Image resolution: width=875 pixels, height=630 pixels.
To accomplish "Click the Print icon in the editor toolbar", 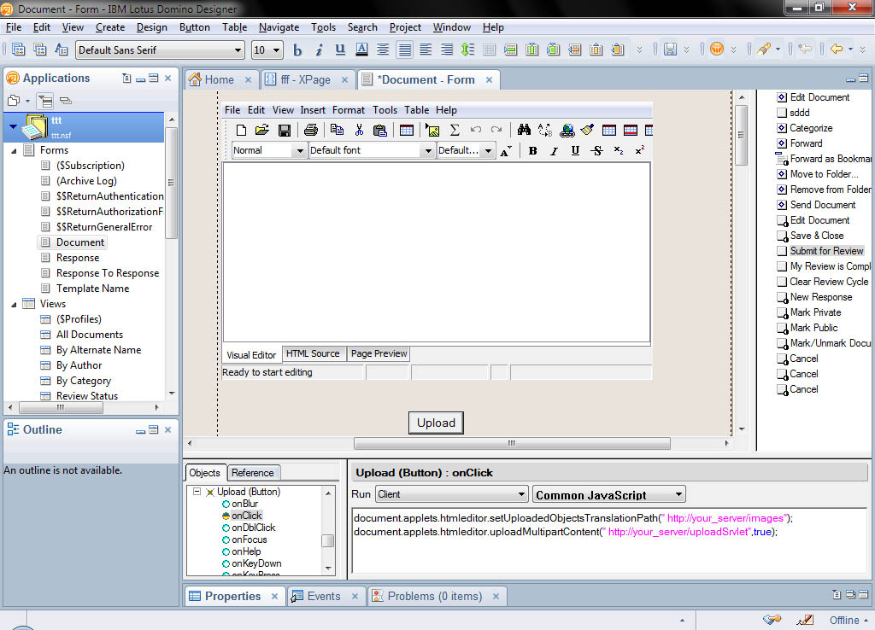I will point(311,130).
